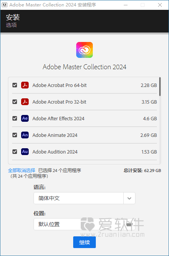
Task: Close the installer window
Action: [x=160, y=5]
